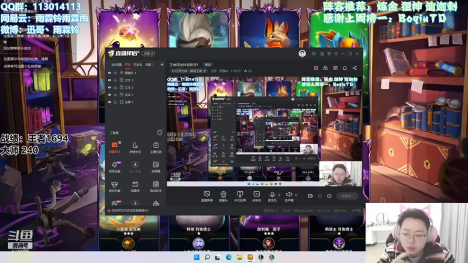This screenshot has height=263, width=468.
Task: Click the message icon next to avatar
Action: click(x=314, y=54)
